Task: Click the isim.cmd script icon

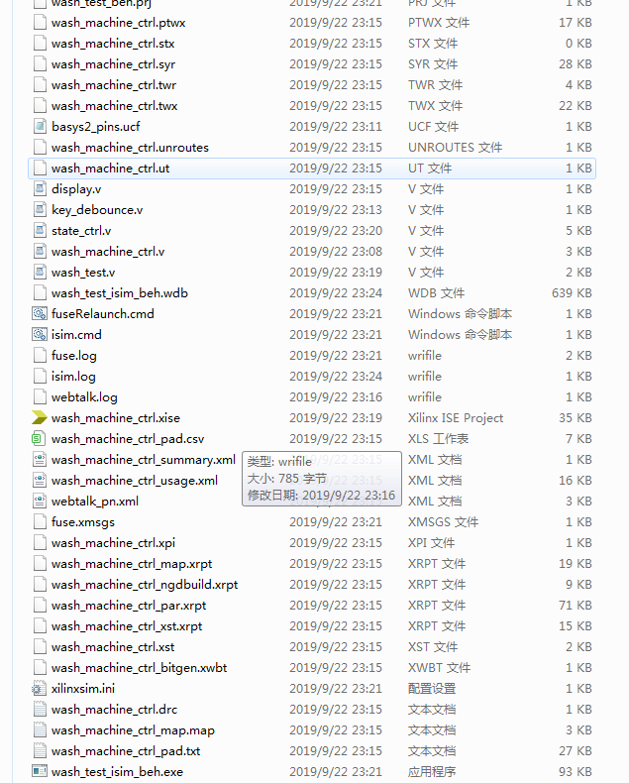Action: [x=40, y=335]
